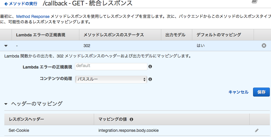Collapse the 302 response row triangle

pyautogui.click(x=6, y=46)
